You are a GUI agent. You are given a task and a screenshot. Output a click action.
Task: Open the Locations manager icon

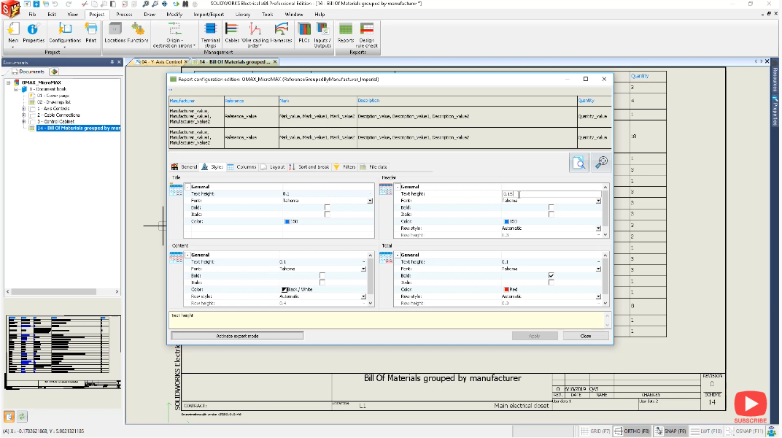point(115,34)
